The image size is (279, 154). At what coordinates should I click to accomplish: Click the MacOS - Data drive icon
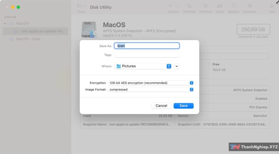coord(11,39)
